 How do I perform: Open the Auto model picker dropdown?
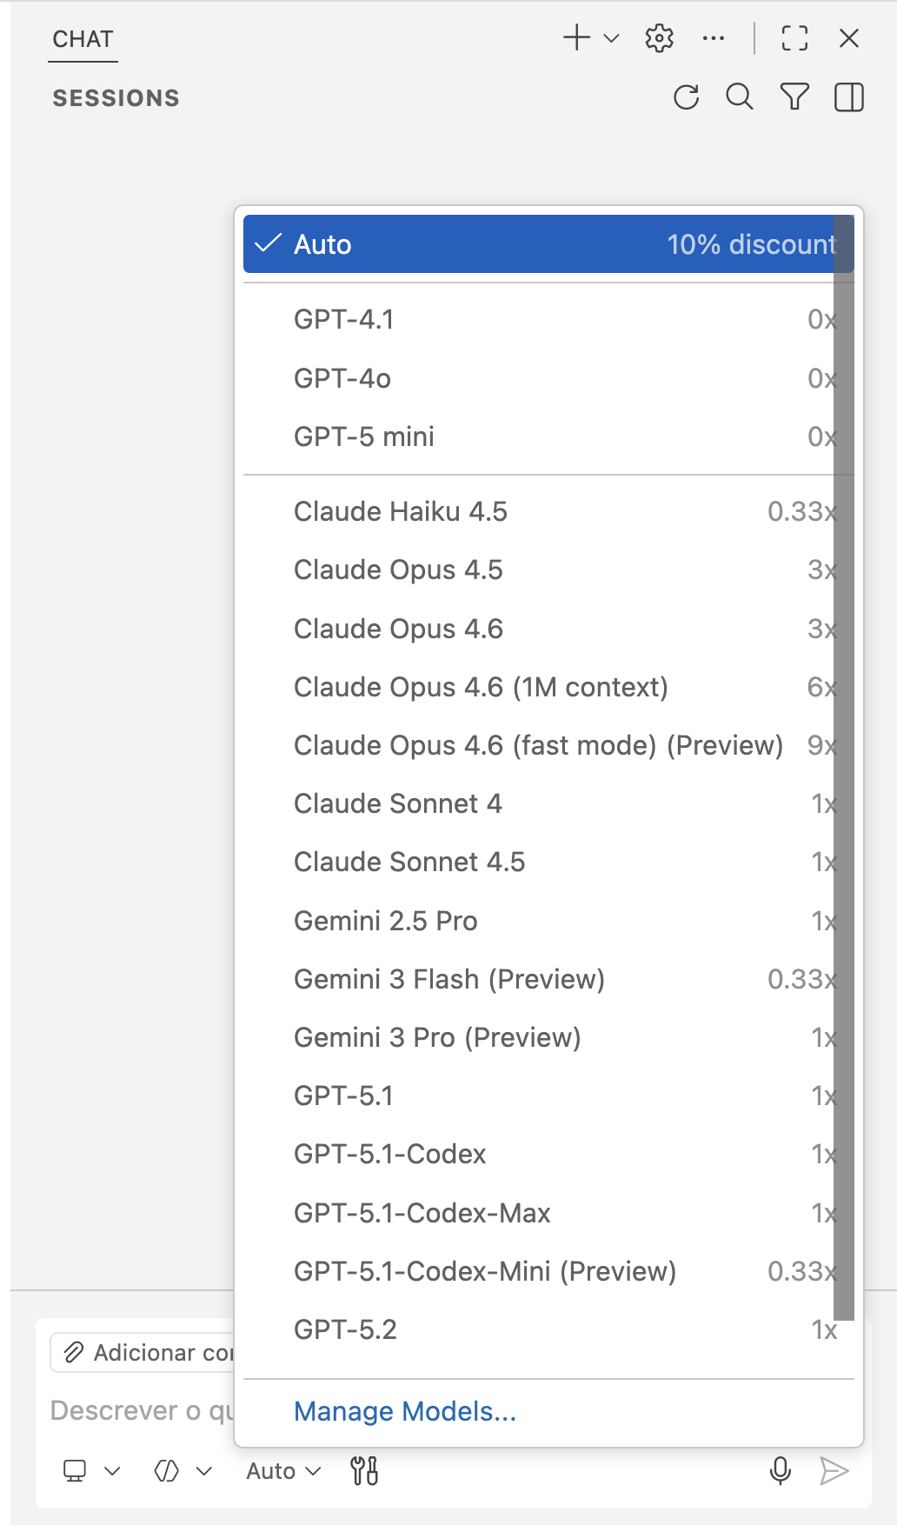283,1471
